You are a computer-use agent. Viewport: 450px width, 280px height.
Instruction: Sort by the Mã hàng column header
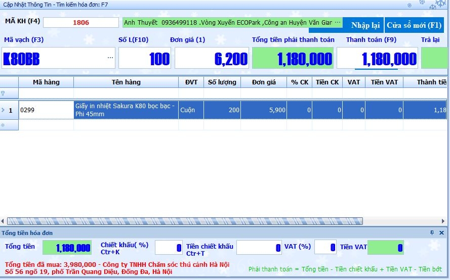46,82
